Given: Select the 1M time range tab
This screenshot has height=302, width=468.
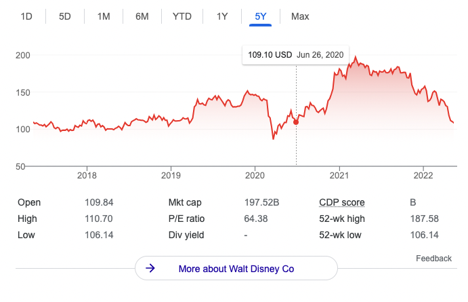Looking at the screenshot, I should pos(104,16).
